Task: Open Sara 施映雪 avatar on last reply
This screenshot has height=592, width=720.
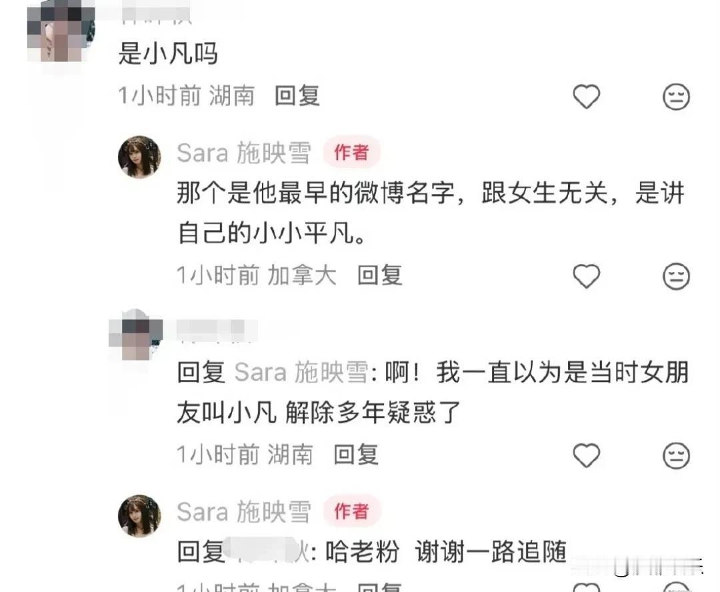Action: tap(139, 516)
